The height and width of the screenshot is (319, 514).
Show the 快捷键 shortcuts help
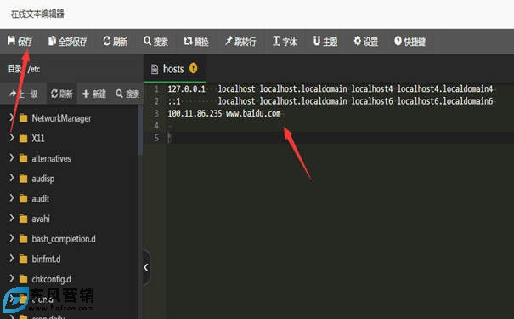pyautogui.click(x=410, y=42)
